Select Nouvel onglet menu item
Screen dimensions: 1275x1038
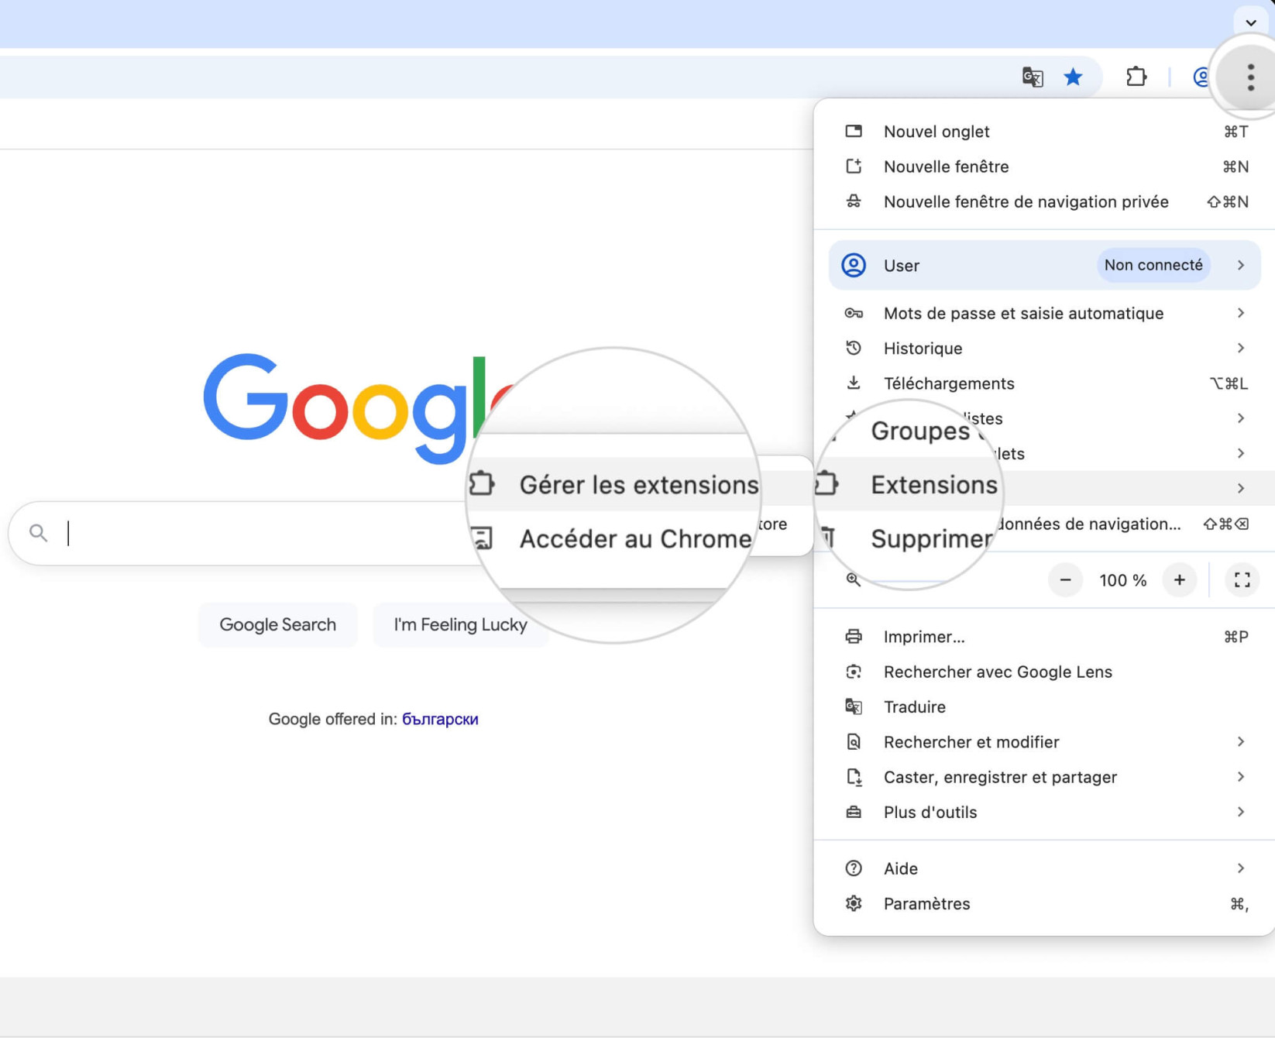click(x=1044, y=132)
